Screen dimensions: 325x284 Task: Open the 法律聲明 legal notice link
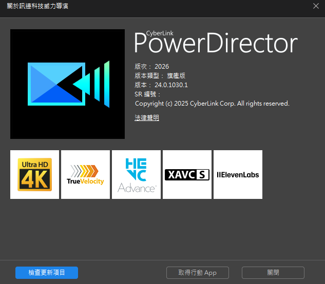147,118
